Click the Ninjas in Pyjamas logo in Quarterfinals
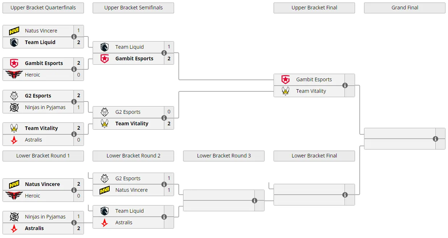 pos(14,107)
